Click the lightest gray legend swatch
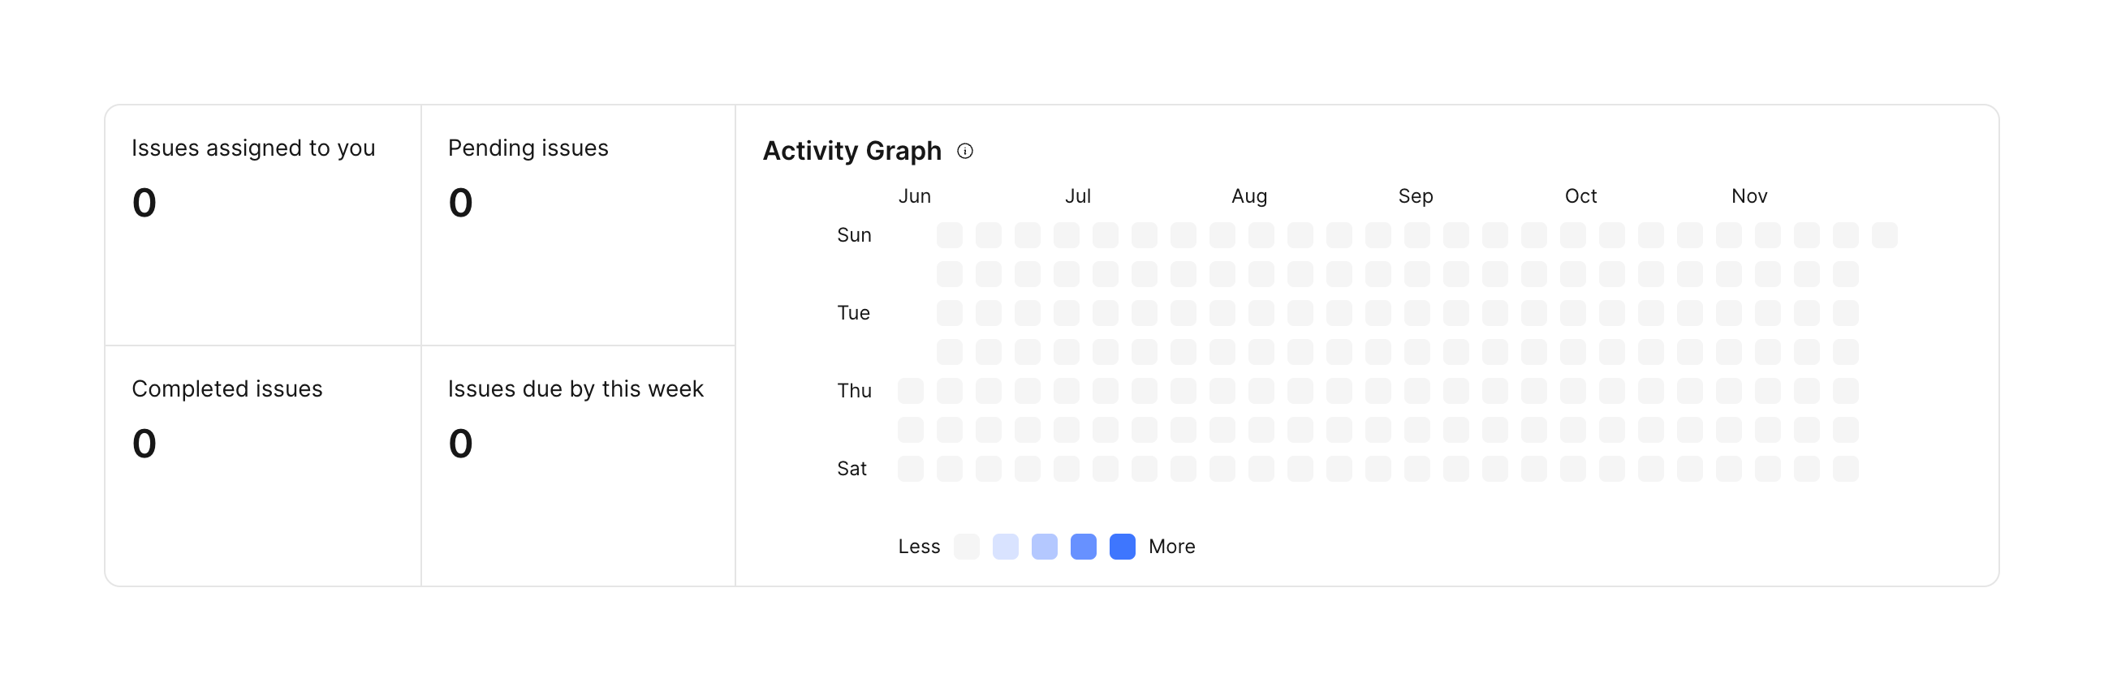The image size is (2104, 691). pyautogui.click(x=966, y=547)
